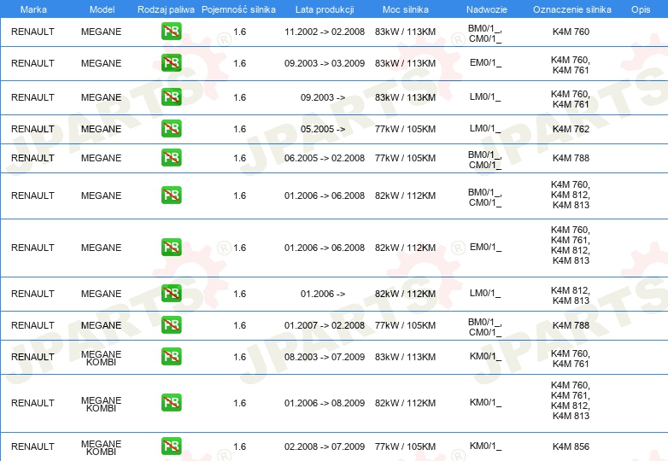
Task: Click the fuel icon in the 01.2007 -> 02.2008 row
Action: pyautogui.click(x=171, y=324)
